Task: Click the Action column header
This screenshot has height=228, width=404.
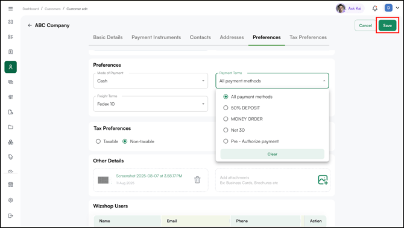Action: click(x=315, y=221)
